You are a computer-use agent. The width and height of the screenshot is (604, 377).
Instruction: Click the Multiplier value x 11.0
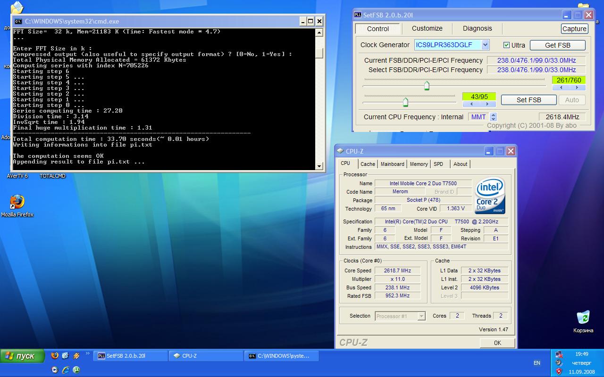(398, 279)
